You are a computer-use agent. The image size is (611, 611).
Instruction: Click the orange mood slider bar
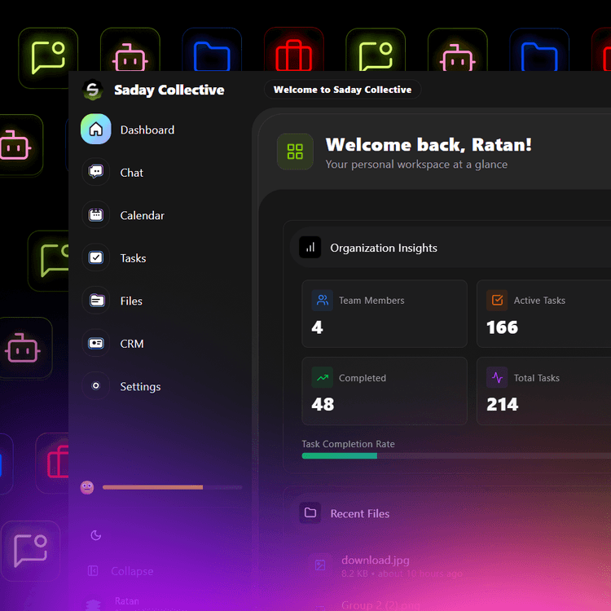[153, 487]
